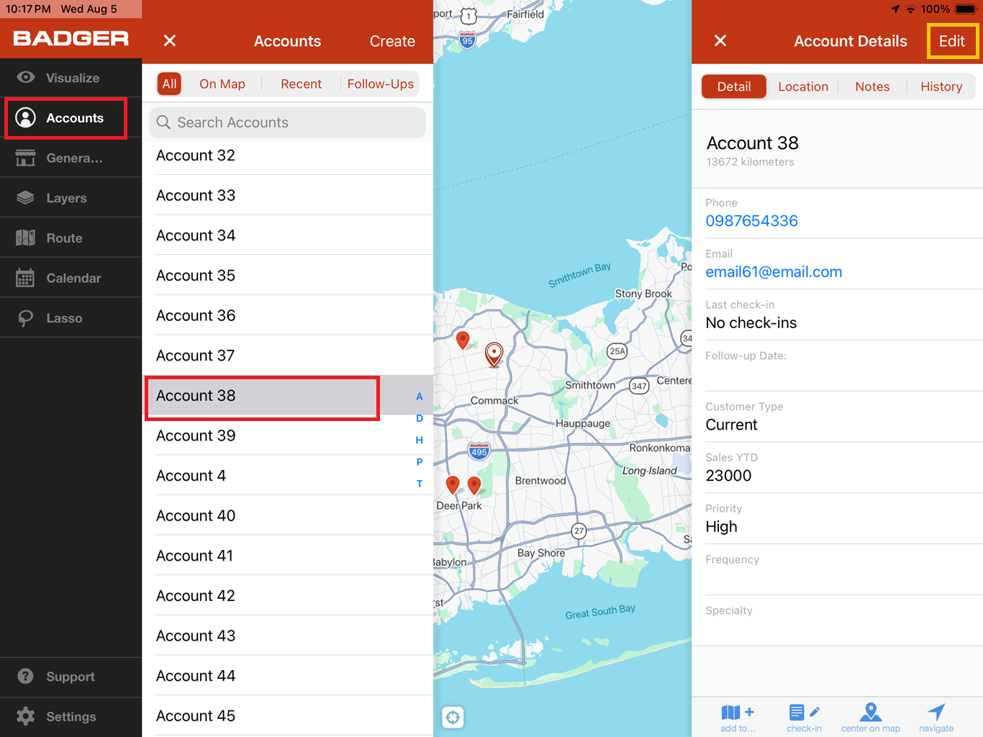Close the Account Details panel
Viewport: 983px width, 737px height.
pyautogui.click(x=720, y=41)
